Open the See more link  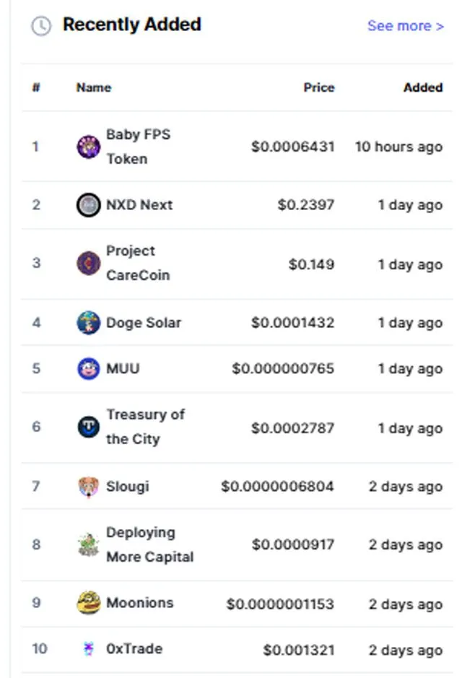click(406, 26)
